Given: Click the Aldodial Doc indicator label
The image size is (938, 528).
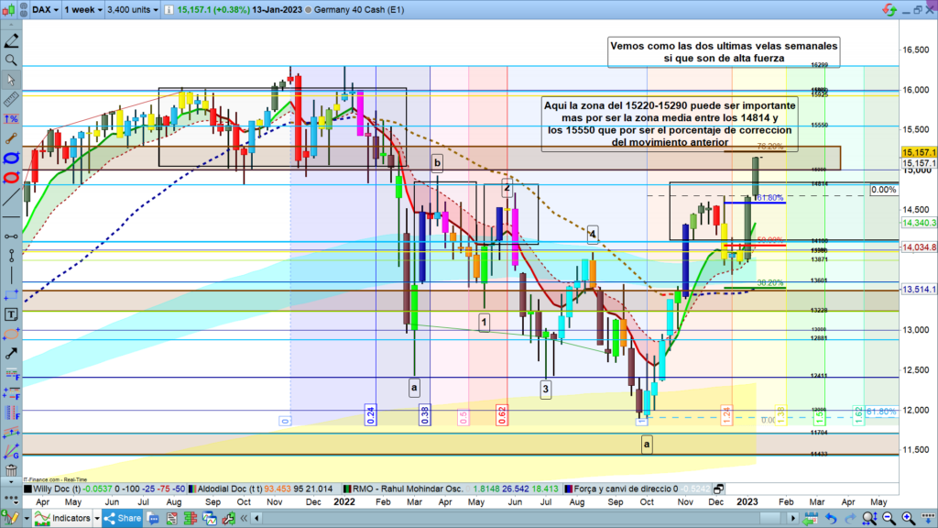Looking at the screenshot, I should (x=229, y=489).
